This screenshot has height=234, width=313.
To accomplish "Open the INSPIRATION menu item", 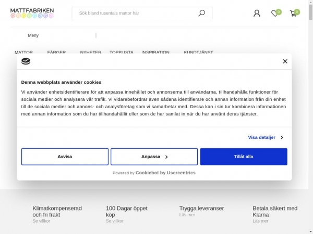I will click(x=155, y=52).
